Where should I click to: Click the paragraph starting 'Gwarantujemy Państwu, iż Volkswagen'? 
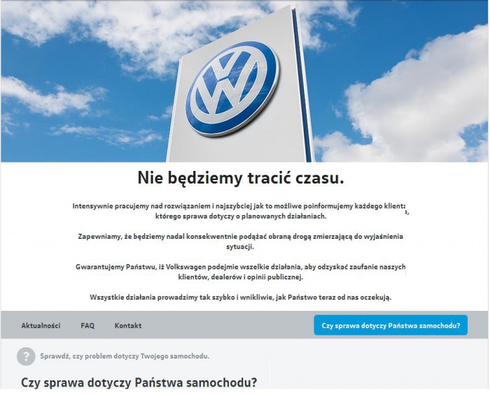240,272
